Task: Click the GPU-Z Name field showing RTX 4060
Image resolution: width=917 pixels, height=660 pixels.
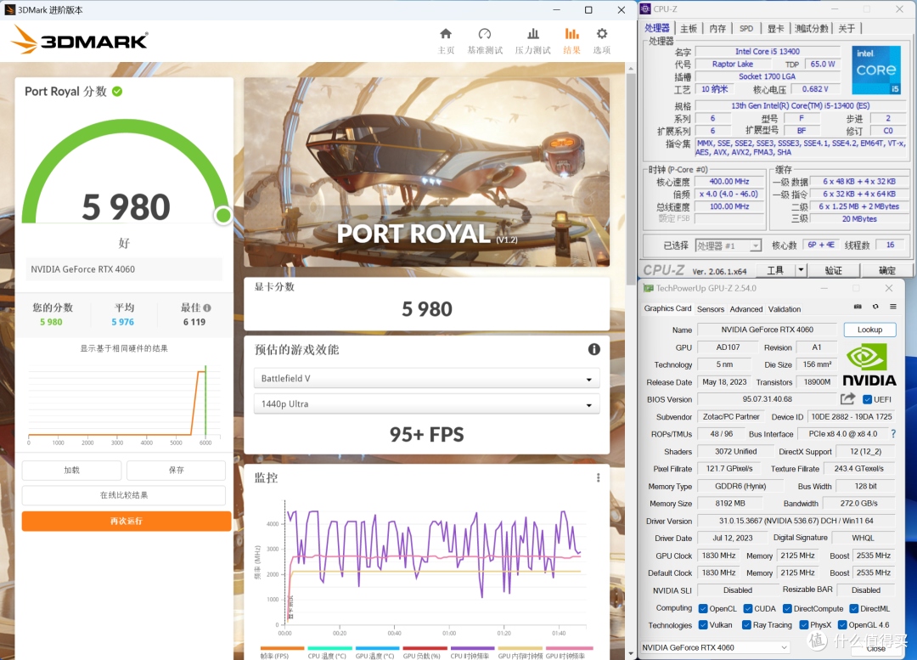Action: click(x=767, y=330)
